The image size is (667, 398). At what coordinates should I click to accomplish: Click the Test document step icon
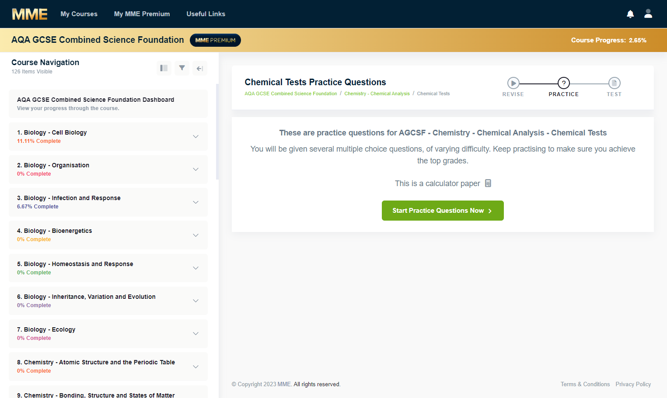tap(614, 83)
